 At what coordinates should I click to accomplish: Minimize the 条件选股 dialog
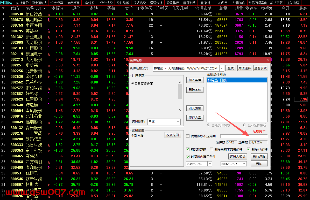click(x=263, y=60)
